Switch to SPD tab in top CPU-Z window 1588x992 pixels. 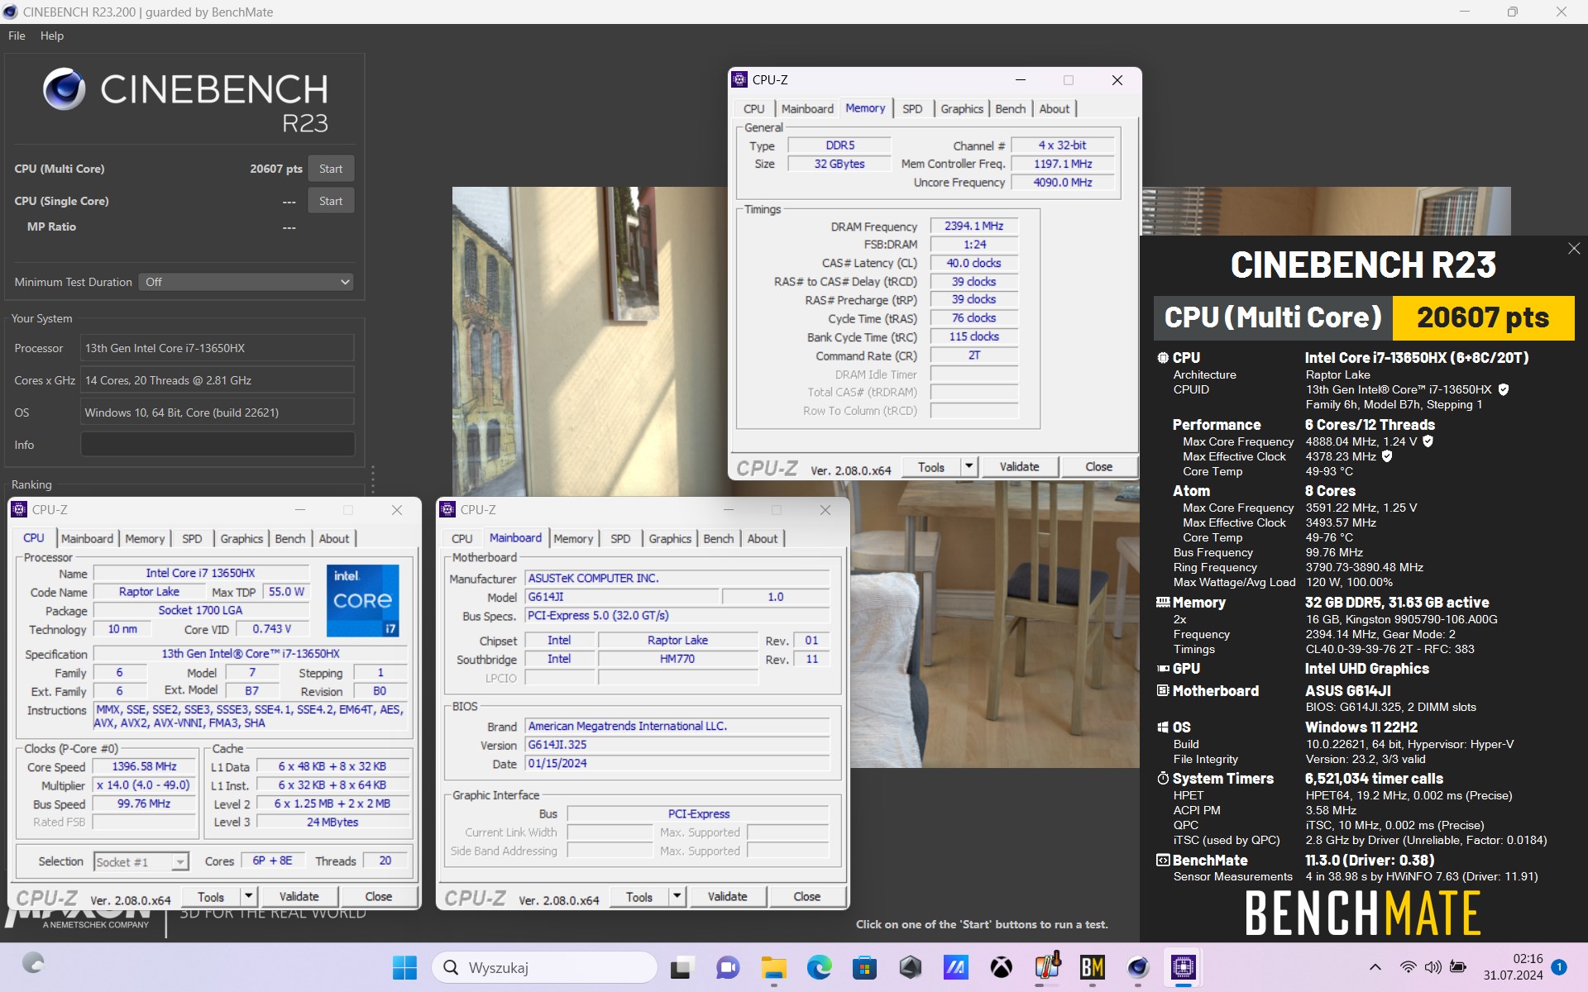(912, 108)
